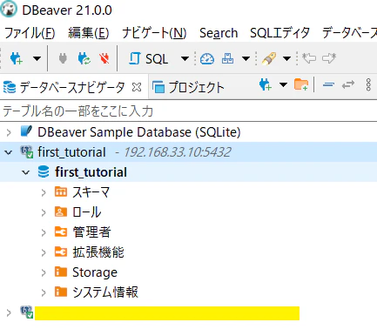
Task: Click the blue database cylinder icon
Action: (x=44, y=171)
